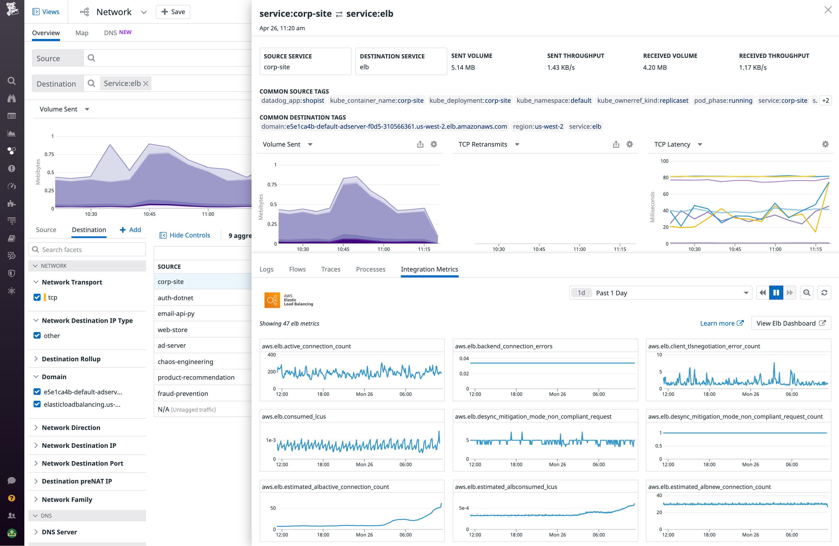Screen dimensions: 839x546
Task: Disable the 'other' Destination IP Type checkbox
Action: (37, 336)
